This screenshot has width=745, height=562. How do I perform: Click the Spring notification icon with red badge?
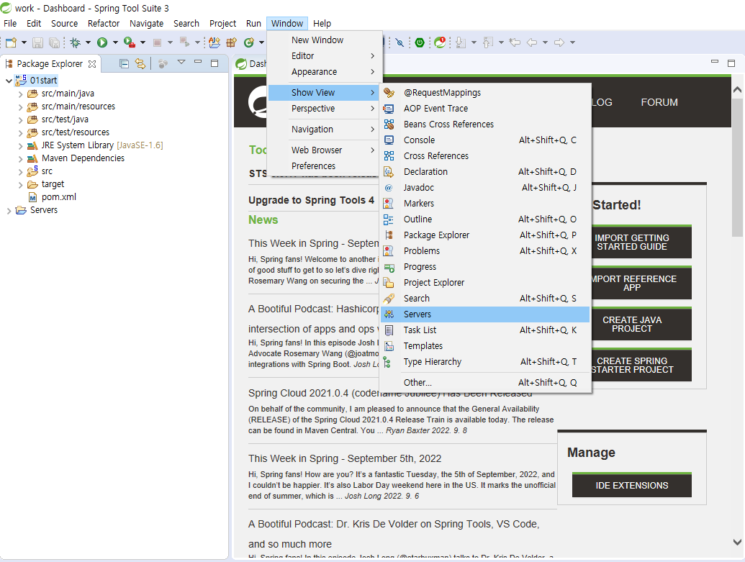tap(440, 42)
